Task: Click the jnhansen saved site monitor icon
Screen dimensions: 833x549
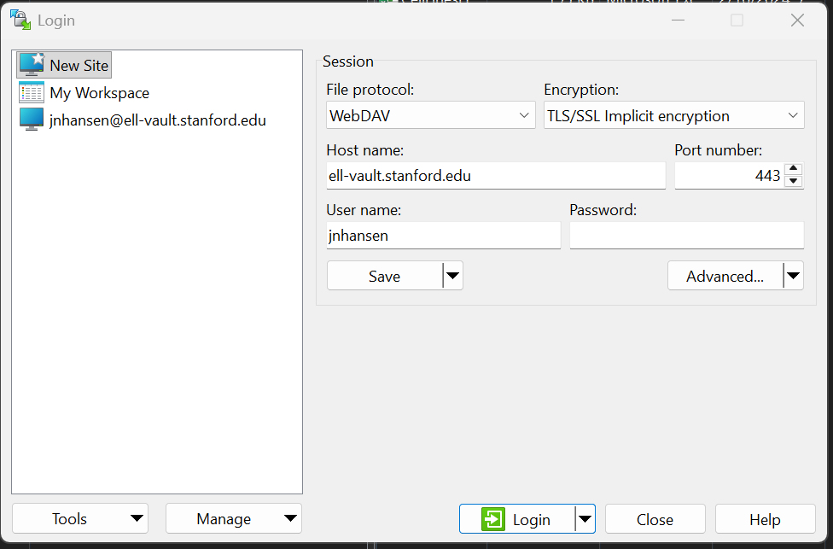Action: click(x=32, y=120)
